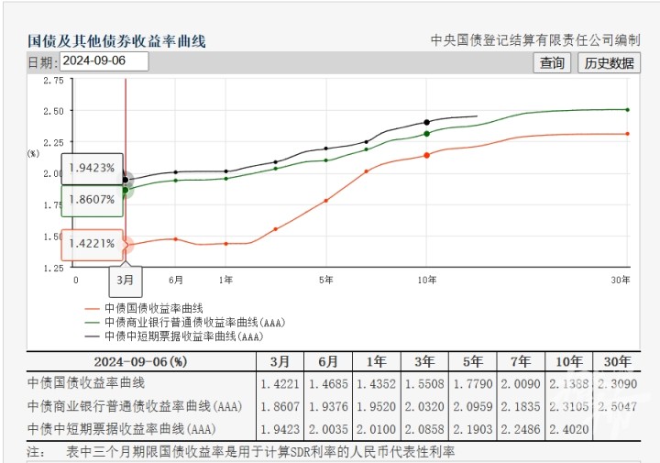Select the 1.4221% tooltip label
Screen dimensions: 660x463
tap(93, 244)
